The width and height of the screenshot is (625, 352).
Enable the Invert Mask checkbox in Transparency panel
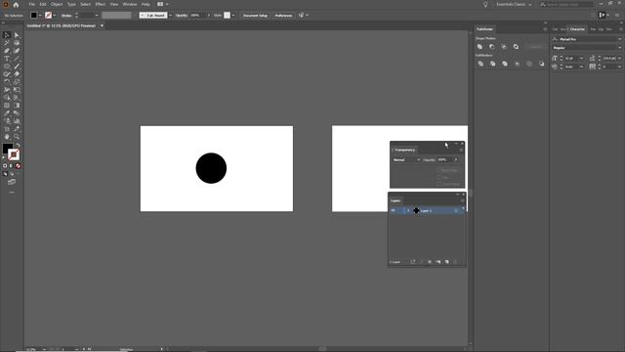tap(439, 184)
